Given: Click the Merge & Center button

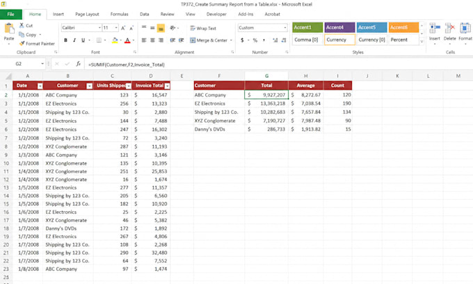Looking at the screenshot, I should tap(209, 40).
